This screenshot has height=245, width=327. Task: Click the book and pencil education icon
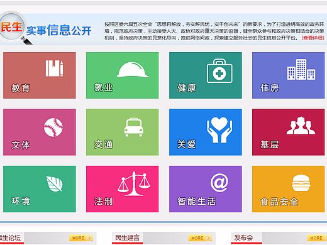pyautogui.click(x=55, y=68)
